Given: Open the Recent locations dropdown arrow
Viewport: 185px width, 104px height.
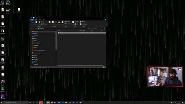Looking at the screenshot, I should click(35, 28).
